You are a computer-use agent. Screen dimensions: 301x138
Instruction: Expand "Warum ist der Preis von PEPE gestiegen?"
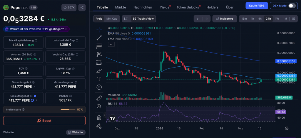[37, 29]
